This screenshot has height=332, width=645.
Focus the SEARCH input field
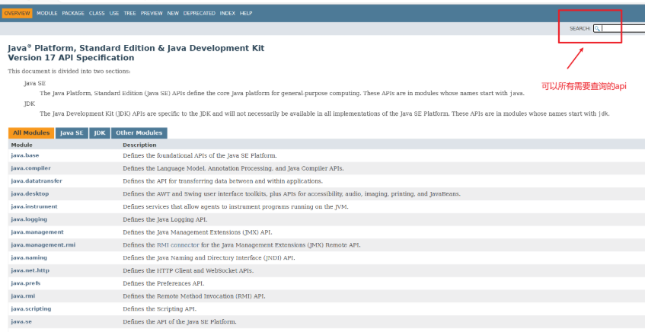coord(619,28)
